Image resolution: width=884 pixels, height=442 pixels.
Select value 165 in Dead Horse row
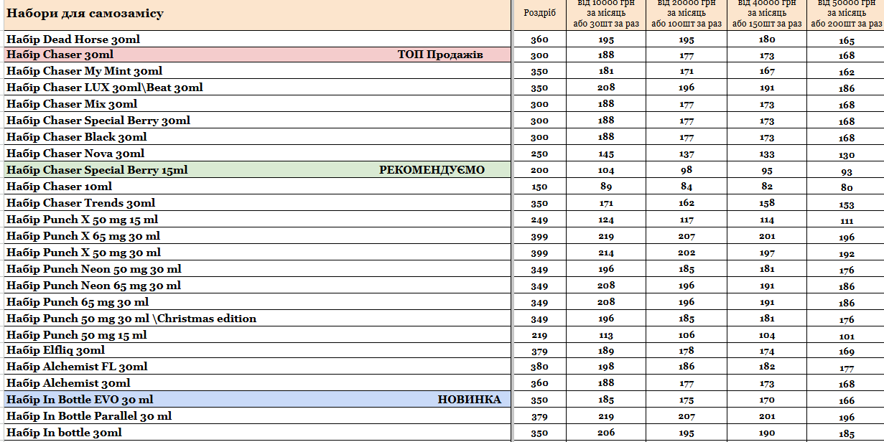(847, 41)
